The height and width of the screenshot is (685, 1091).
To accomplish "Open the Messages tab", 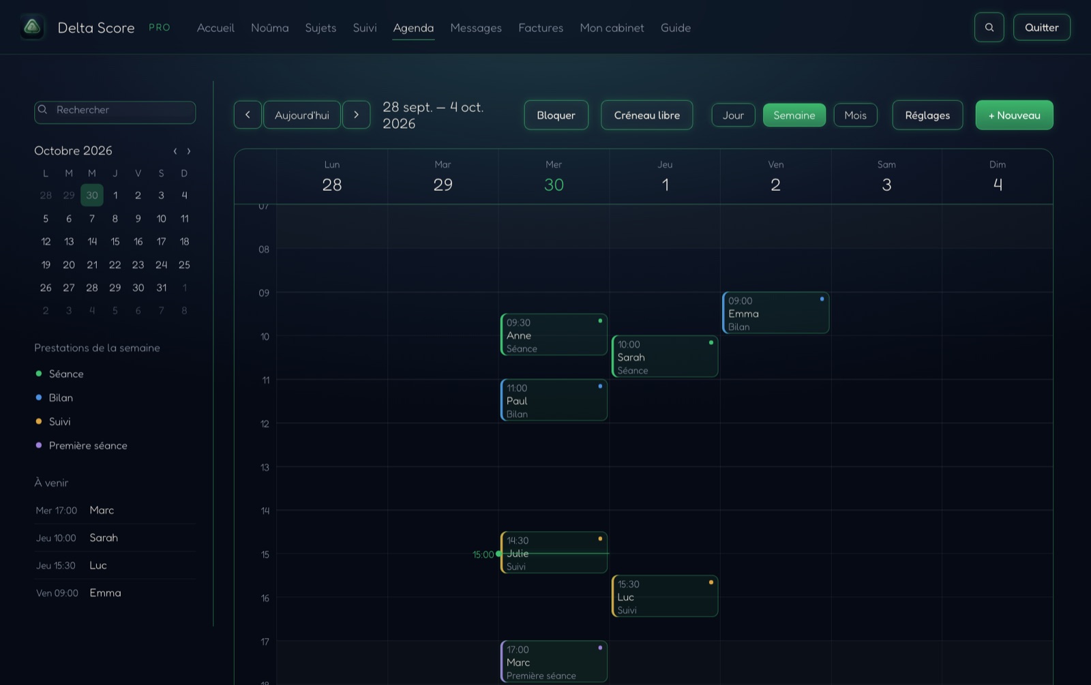I will [476, 28].
